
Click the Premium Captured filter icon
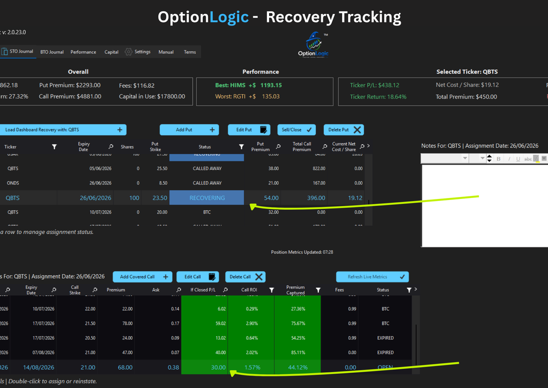coord(318,290)
